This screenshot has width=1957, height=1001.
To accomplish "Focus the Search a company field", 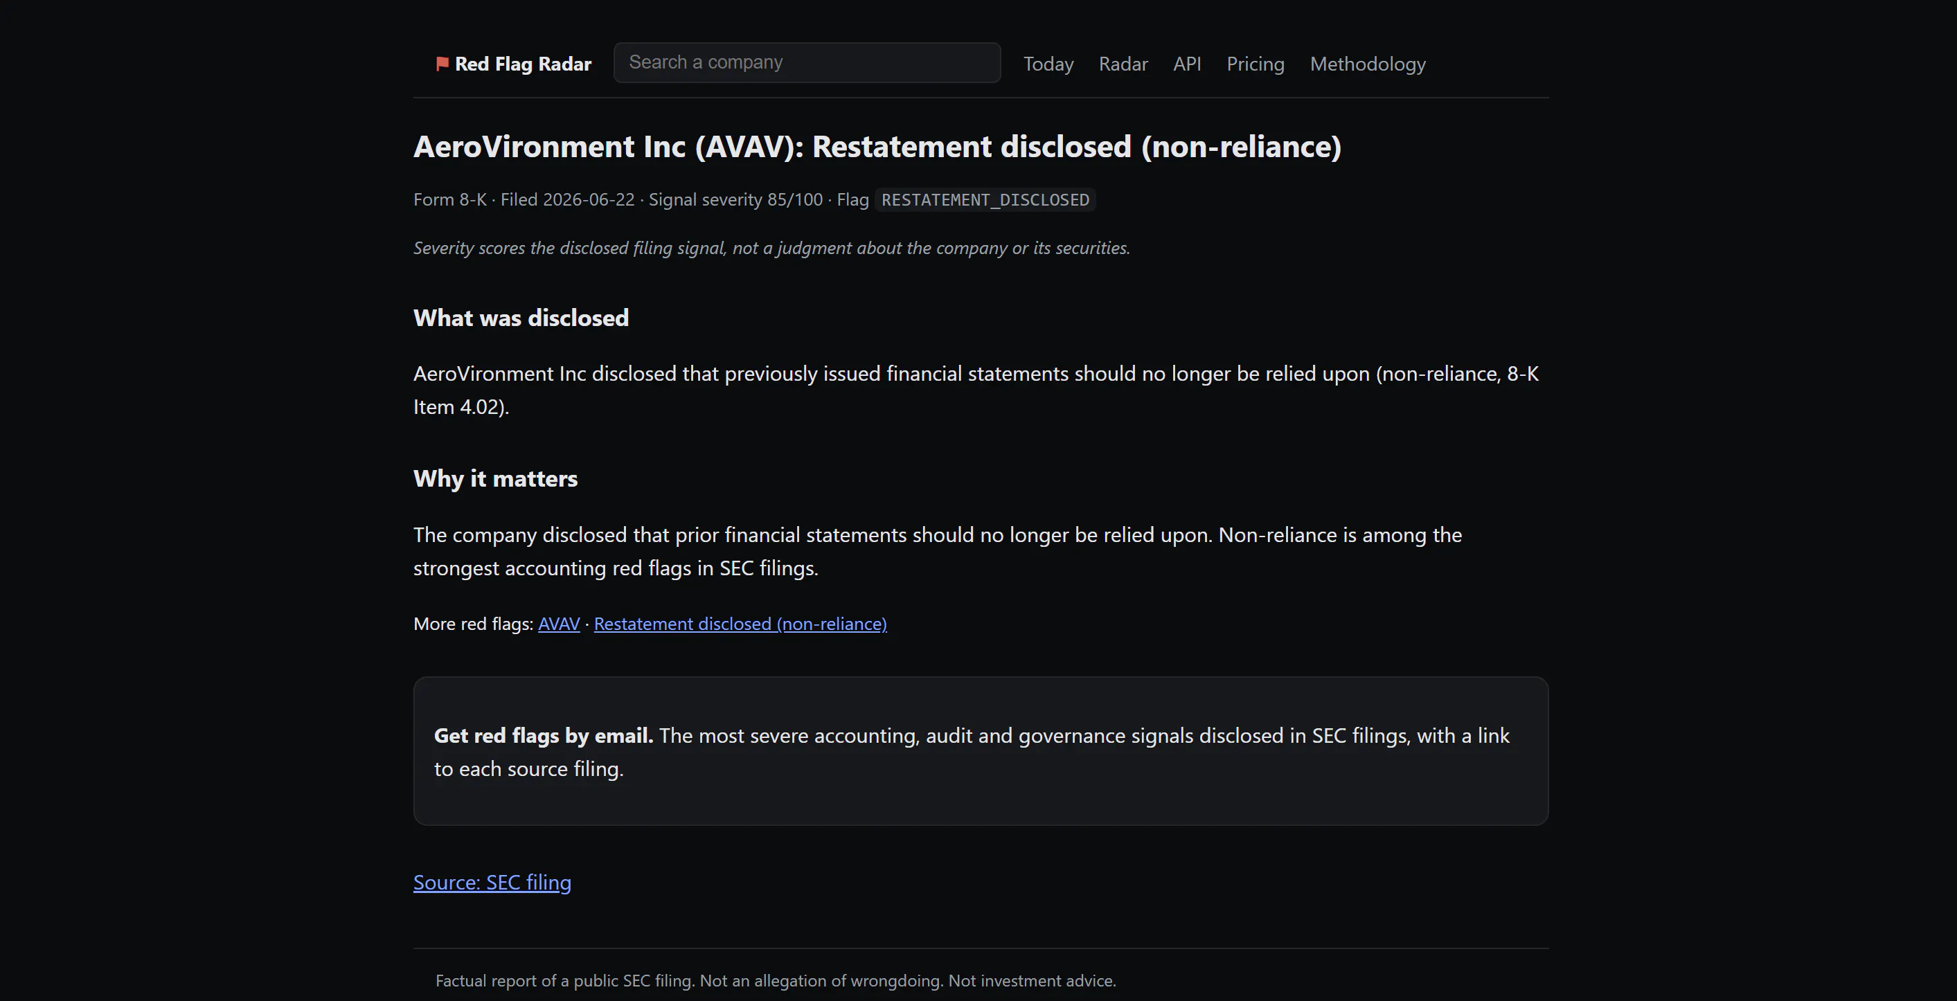I will pyautogui.click(x=807, y=62).
